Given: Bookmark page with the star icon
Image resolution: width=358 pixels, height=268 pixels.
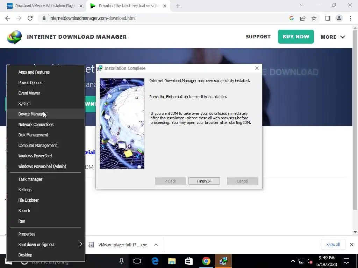Looking at the screenshot, I should point(314,18).
